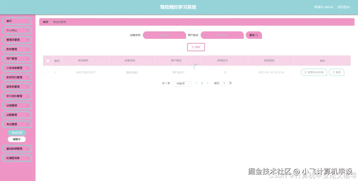Expand the 基础数据管理 sidebar menu
Image resolution: width=358 pixels, height=181 pixels.
pos(17,149)
